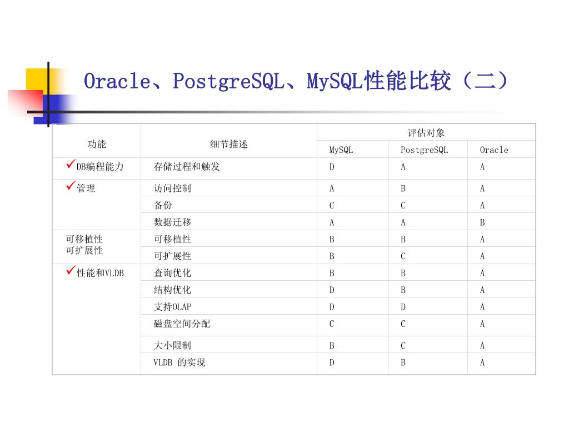Viewport: 569px width, 427px height.
Task: Click Oracle grade A in VLDB 的实现 row
Action: (x=482, y=363)
